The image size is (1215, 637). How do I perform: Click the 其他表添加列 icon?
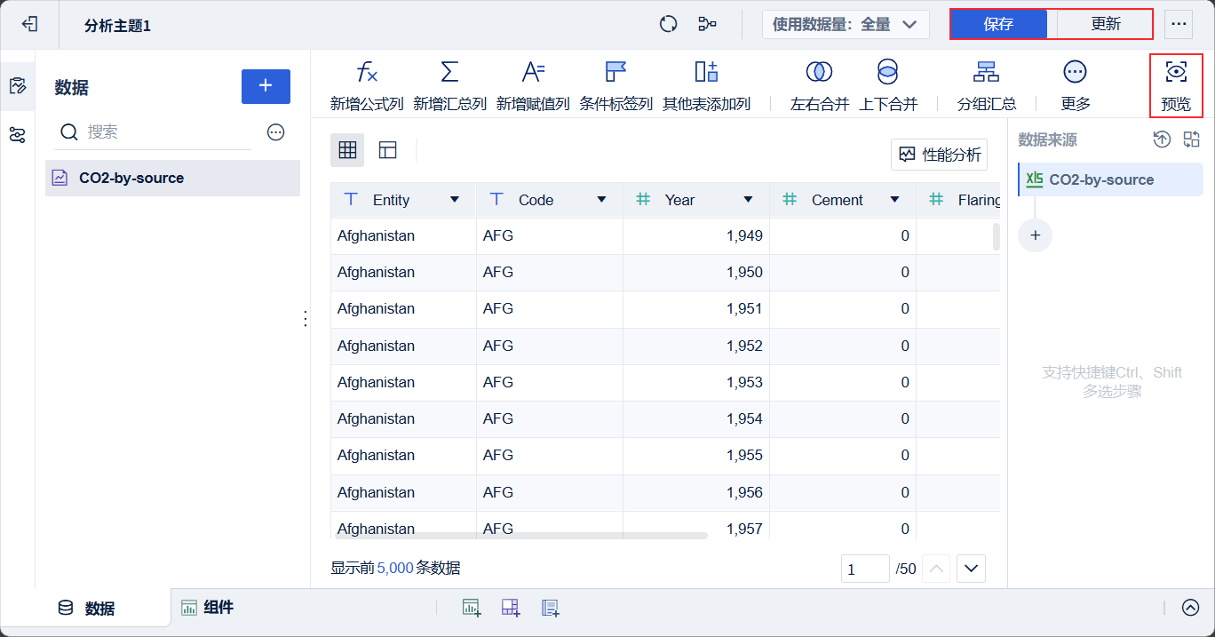[x=706, y=73]
